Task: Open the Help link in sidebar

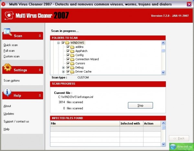Action: coord(6,129)
